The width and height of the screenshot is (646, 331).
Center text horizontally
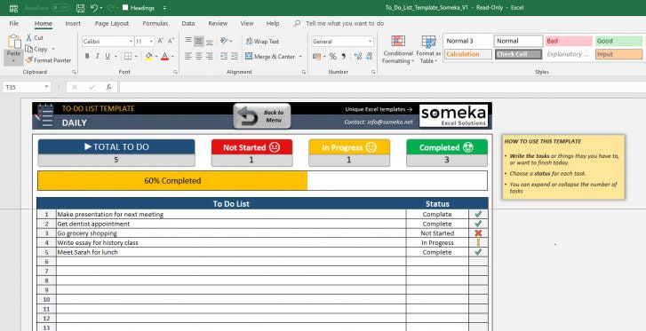tap(198, 57)
